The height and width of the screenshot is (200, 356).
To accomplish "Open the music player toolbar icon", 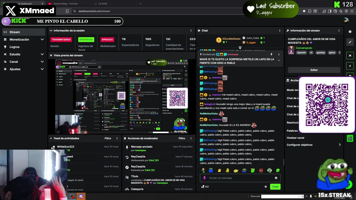I will click(324, 11).
